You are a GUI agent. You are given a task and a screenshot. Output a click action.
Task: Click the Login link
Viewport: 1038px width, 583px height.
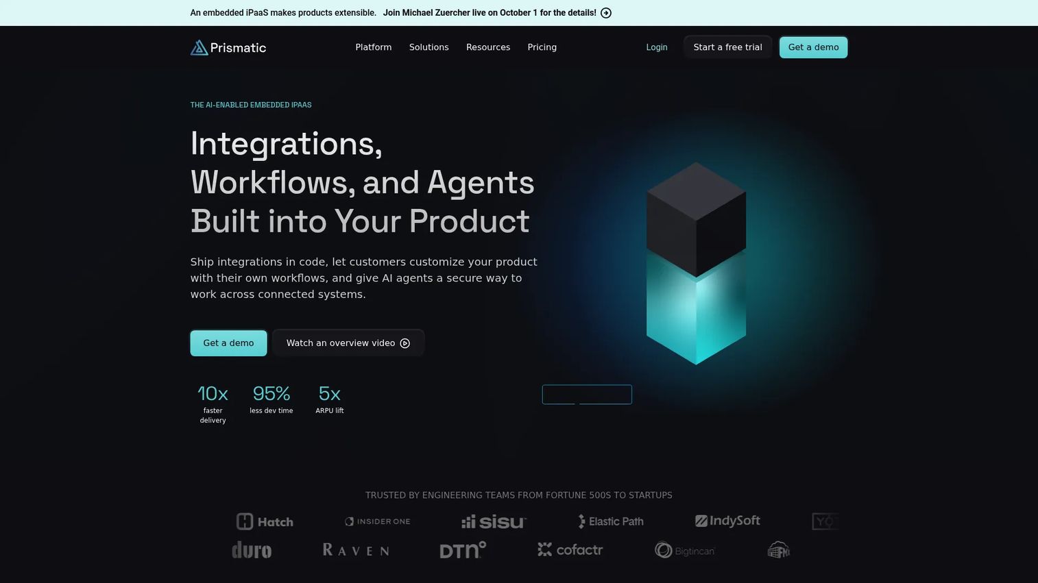(x=657, y=47)
